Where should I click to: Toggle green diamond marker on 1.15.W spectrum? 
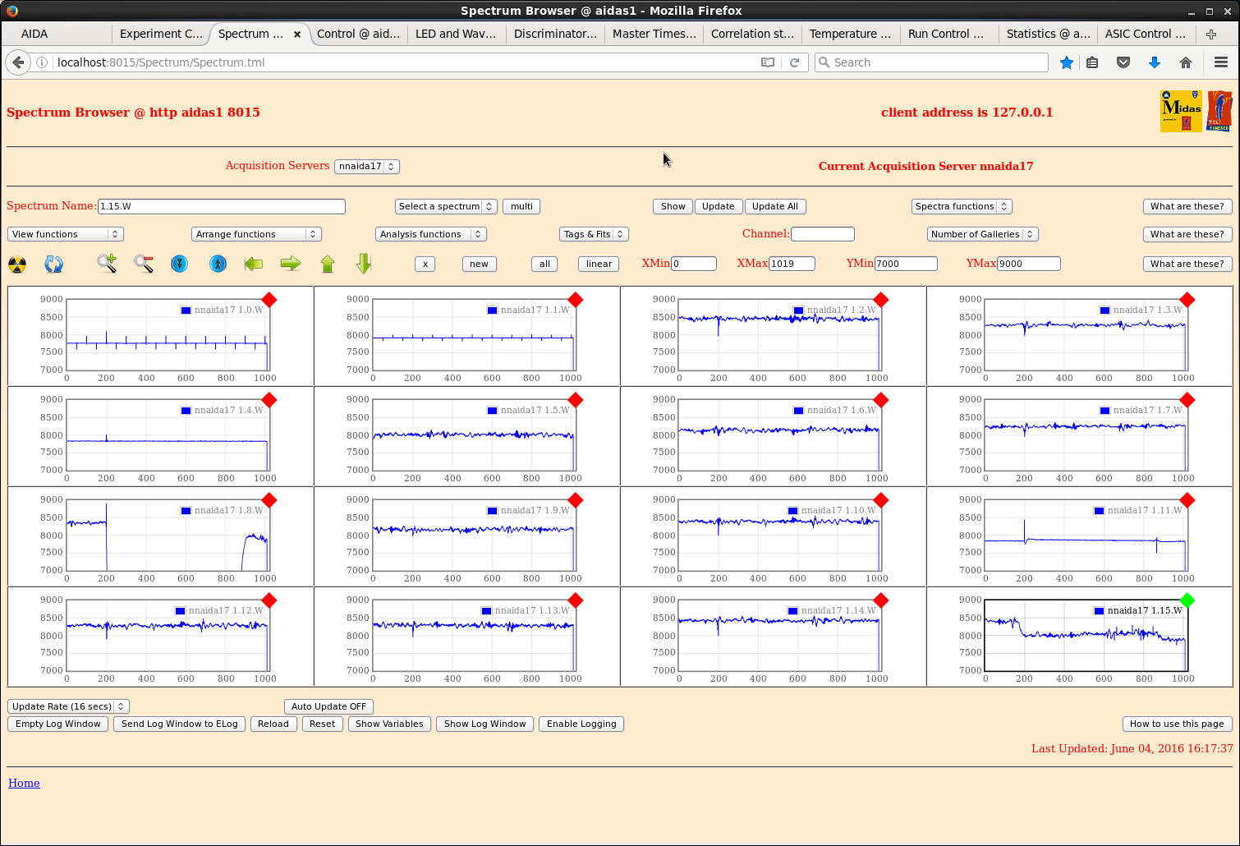tap(1187, 600)
